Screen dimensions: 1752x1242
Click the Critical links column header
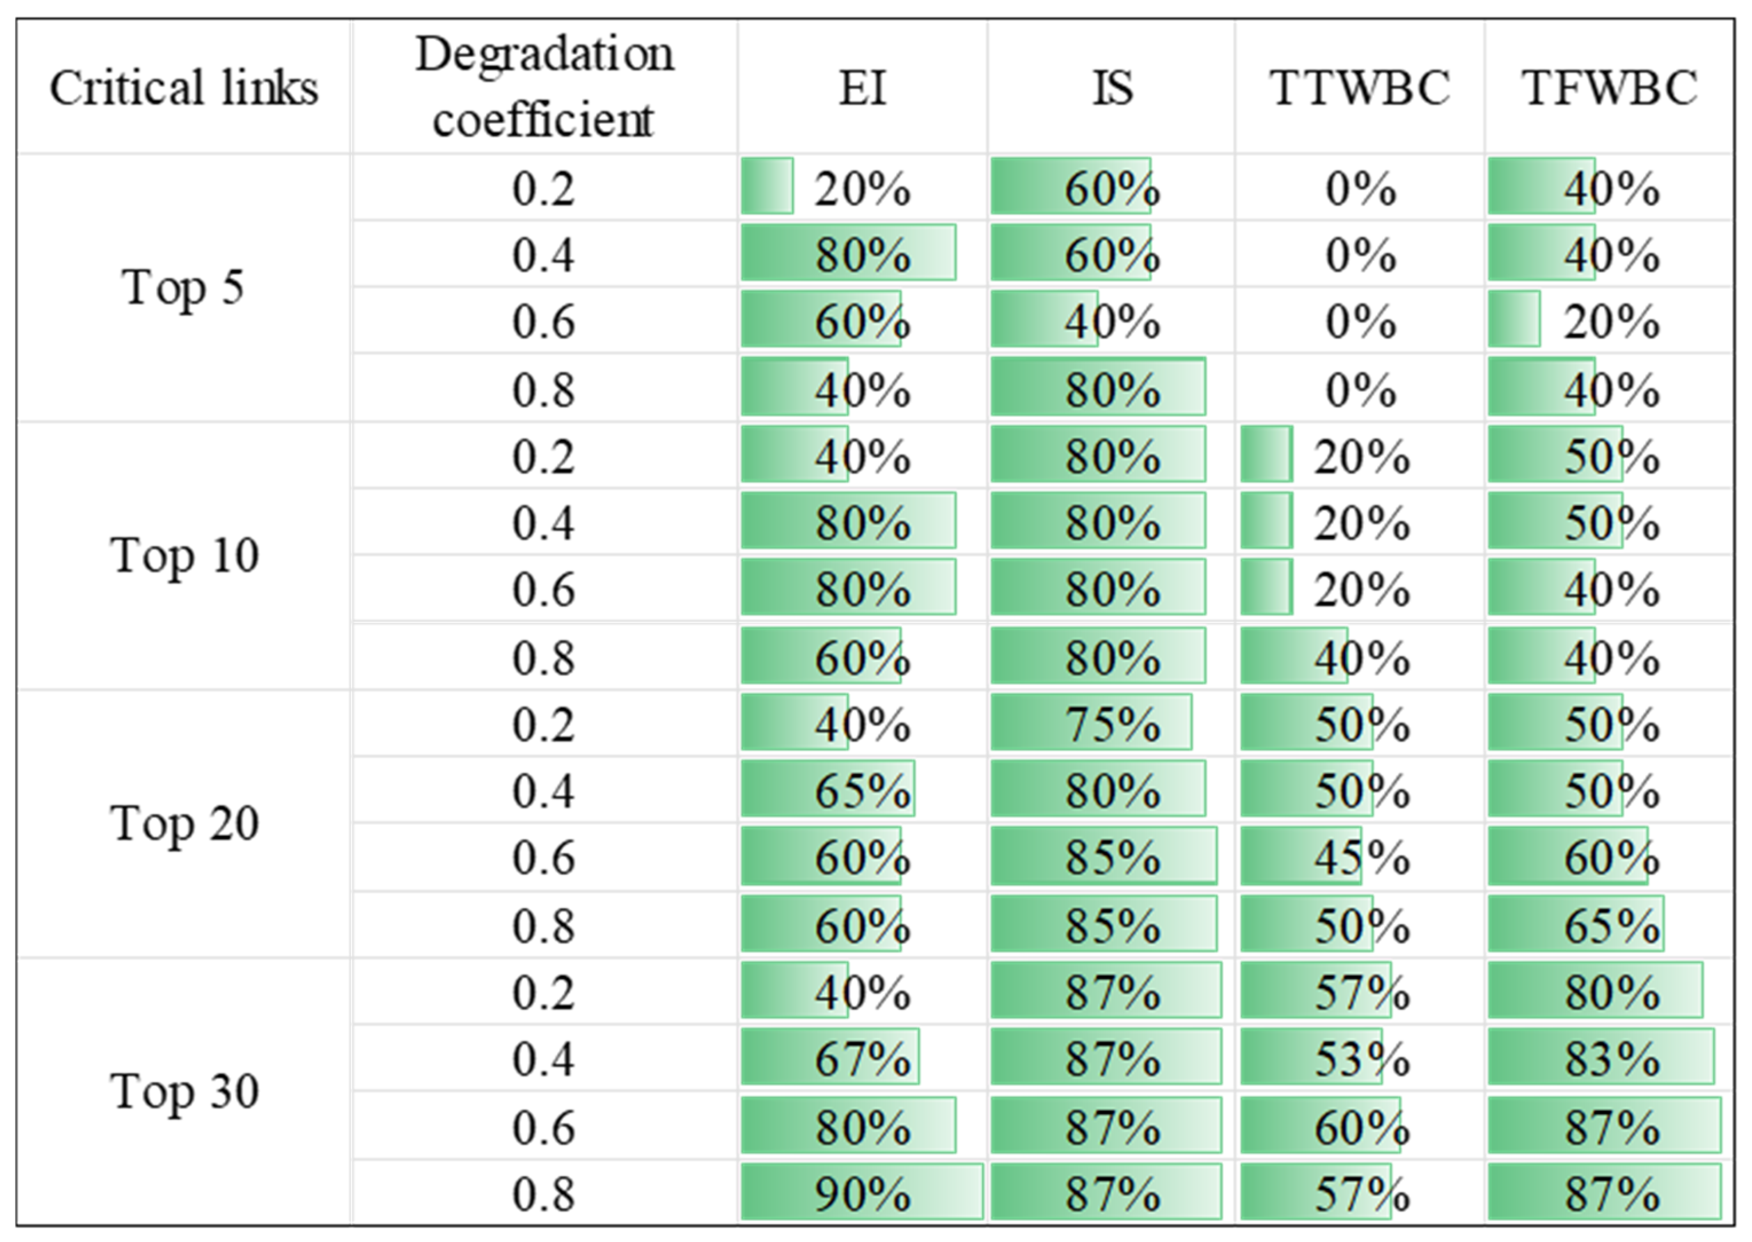[x=183, y=87]
